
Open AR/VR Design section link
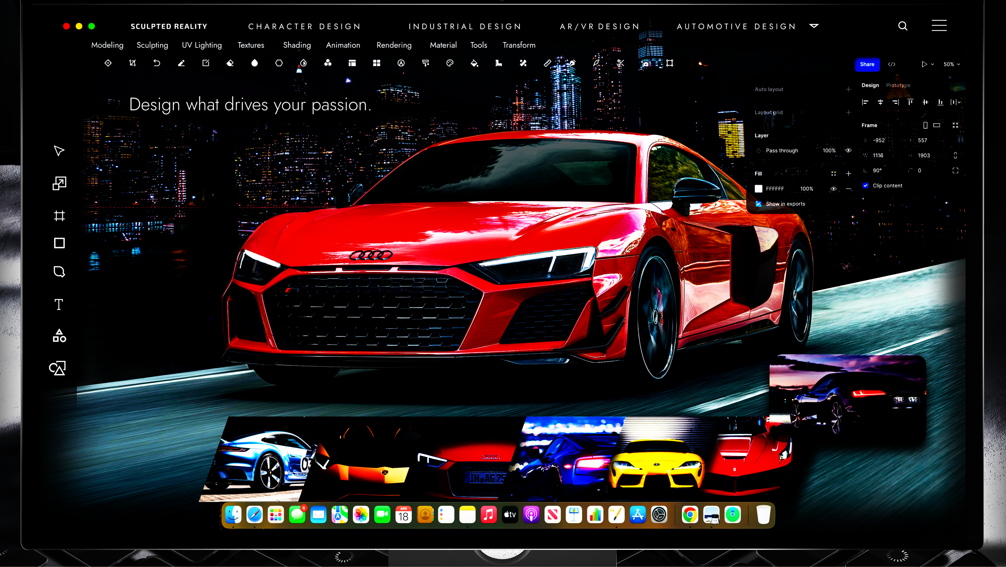[599, 27]
